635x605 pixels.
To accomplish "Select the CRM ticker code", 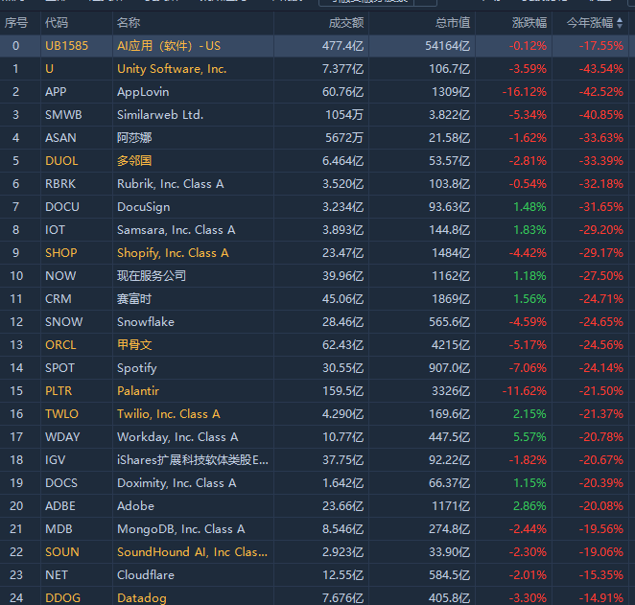I will coord(58,299).
